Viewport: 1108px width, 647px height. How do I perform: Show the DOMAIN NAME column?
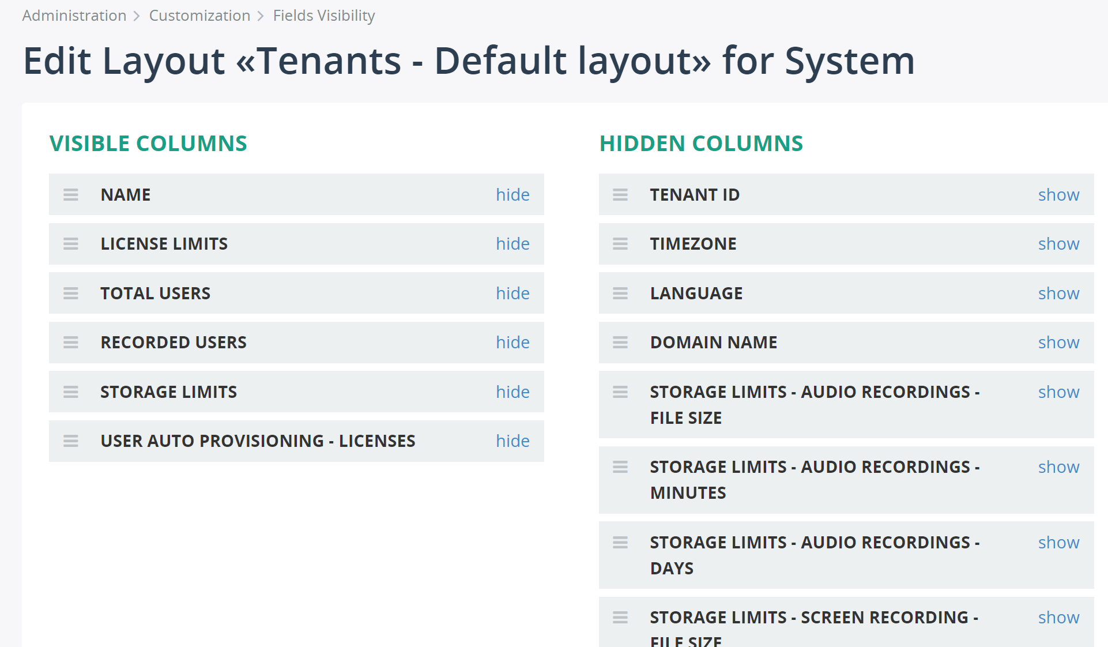click(x=1059, y=343)
